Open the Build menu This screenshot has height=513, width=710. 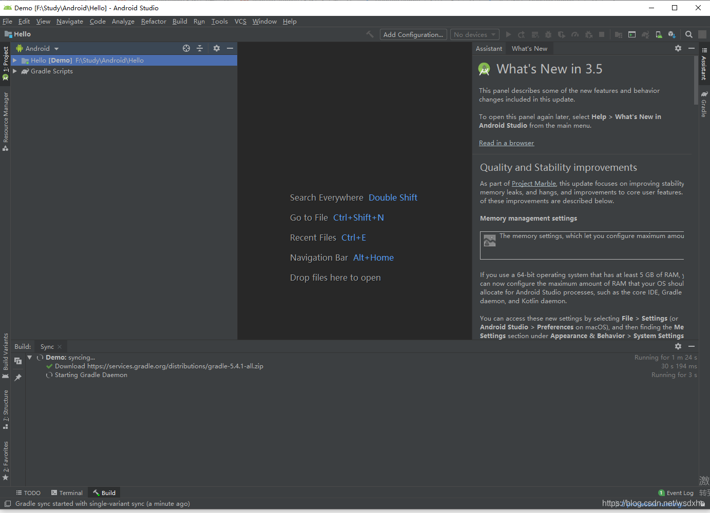[180, 21]
